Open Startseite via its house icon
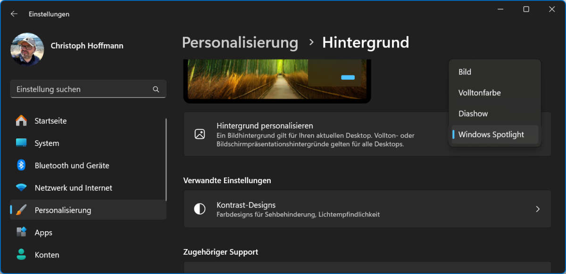Viewport: 566px width, 274px height. (x=21, y=121)
